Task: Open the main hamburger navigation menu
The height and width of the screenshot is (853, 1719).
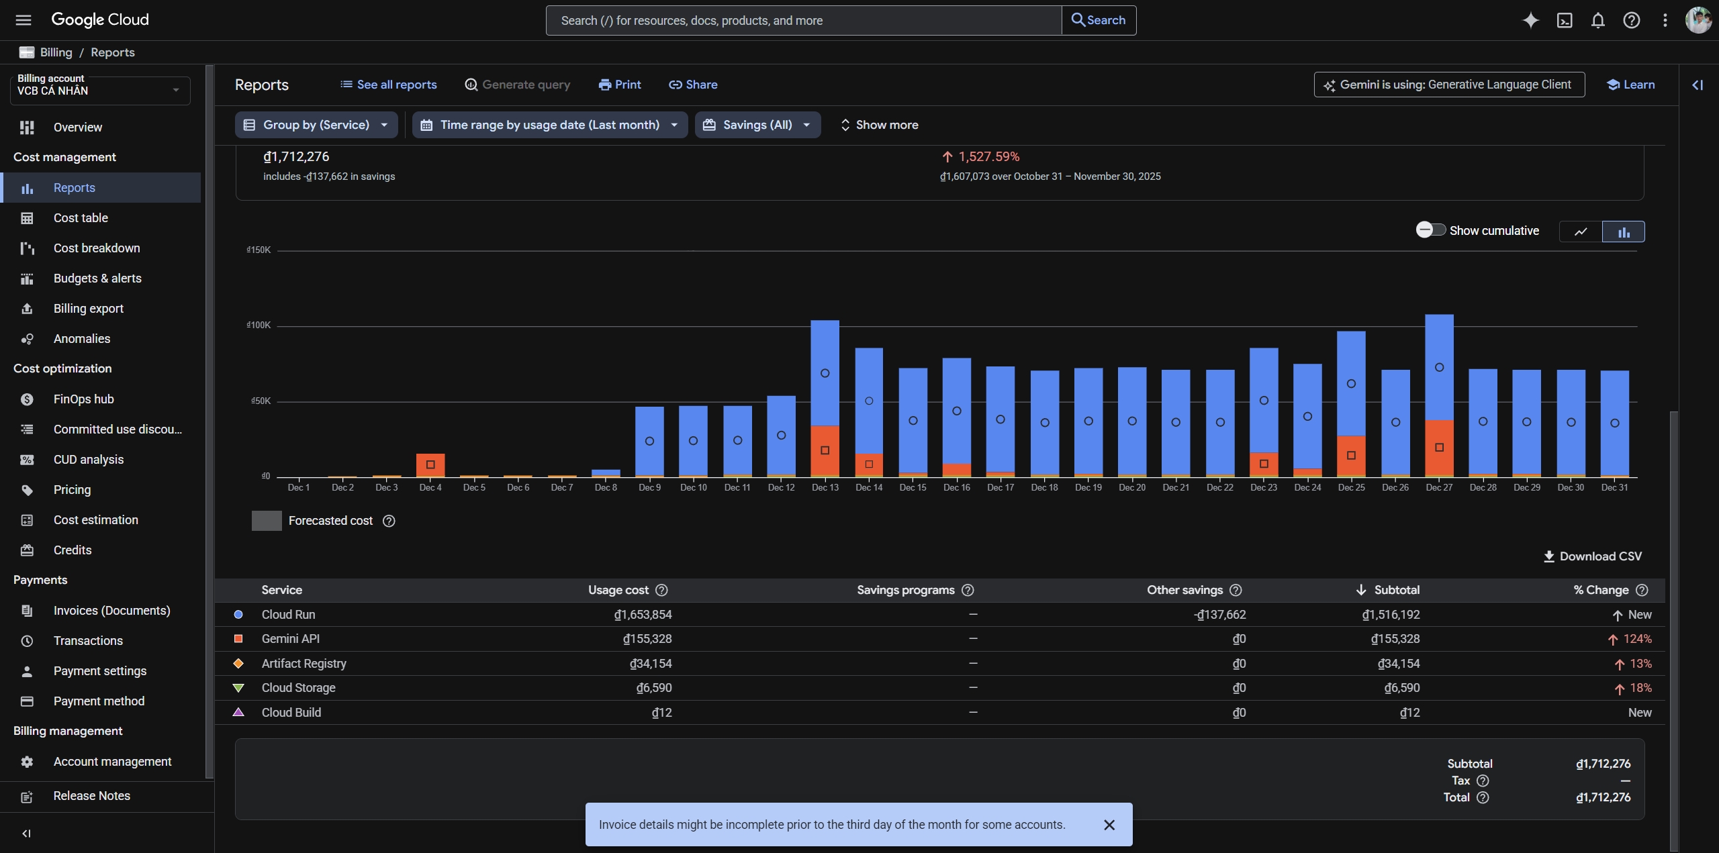Action: (24, 20)
